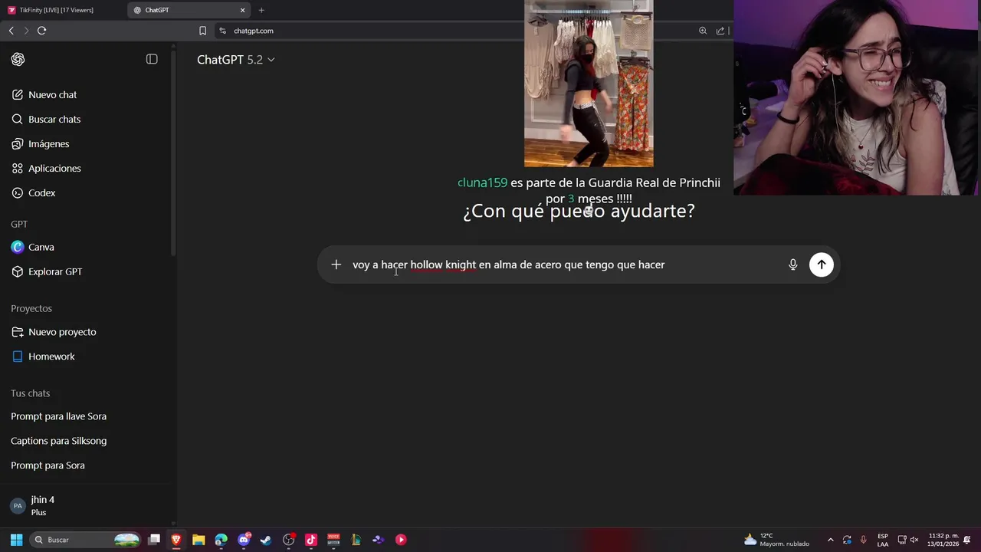Open the weather widget showing 12°C

777,540
